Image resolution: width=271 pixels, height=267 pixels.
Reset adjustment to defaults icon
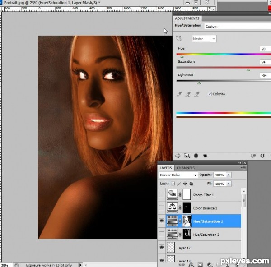click(x=262, y=156)
